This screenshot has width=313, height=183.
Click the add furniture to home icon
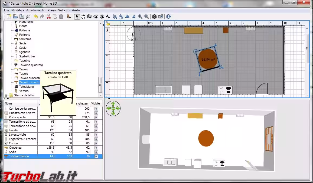coord(69,17)
